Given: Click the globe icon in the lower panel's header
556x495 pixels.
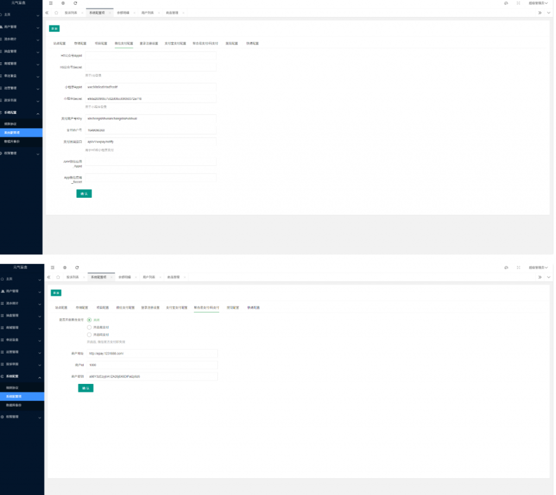Looking at the screenshot, I should click(65, 267).
